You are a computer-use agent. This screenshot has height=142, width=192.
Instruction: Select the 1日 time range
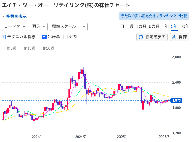121,26
